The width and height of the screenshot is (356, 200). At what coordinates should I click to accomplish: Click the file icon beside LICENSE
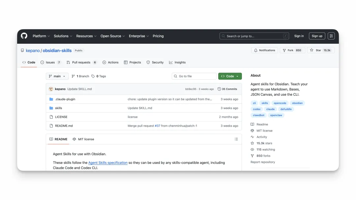(x=51, y=117)
